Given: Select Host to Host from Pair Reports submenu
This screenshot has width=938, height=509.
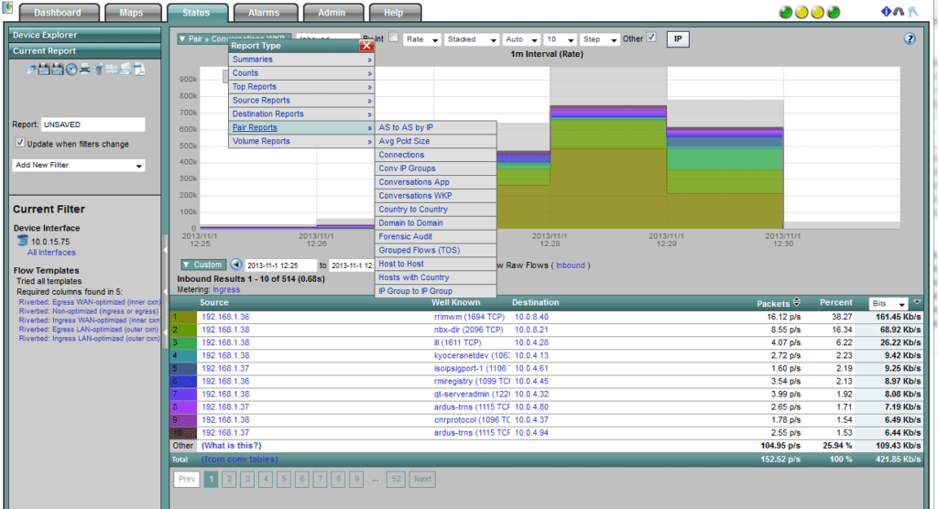Looking at the screenshot, I should tap(400, 264).
